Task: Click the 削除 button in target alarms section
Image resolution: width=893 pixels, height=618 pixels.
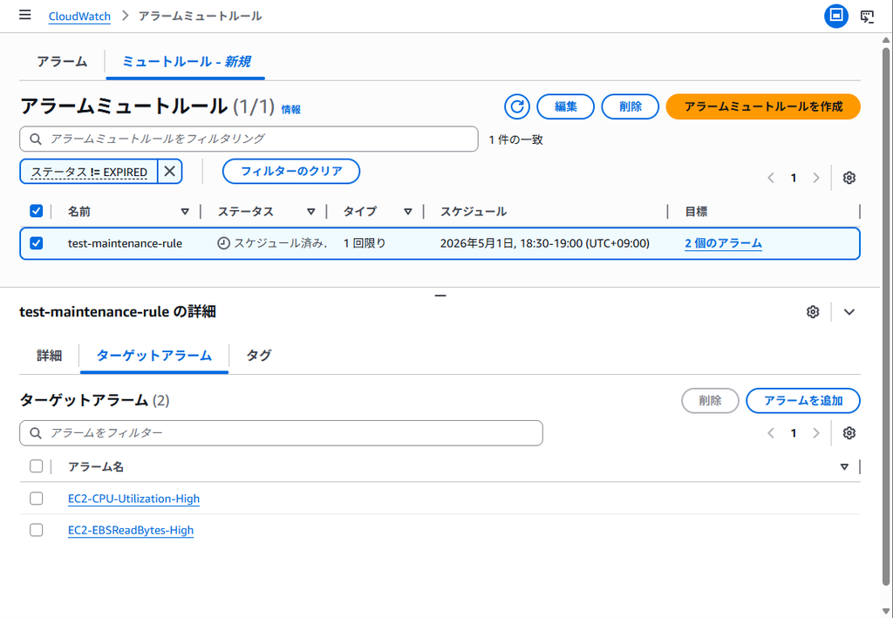Action: click(x=710, y=401)
